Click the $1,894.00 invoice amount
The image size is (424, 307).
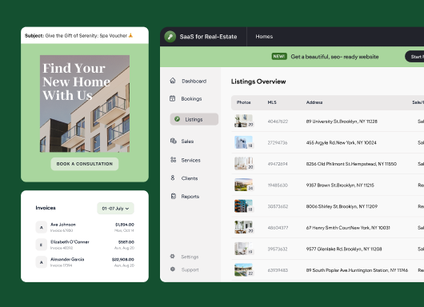[x=125, y=225]
